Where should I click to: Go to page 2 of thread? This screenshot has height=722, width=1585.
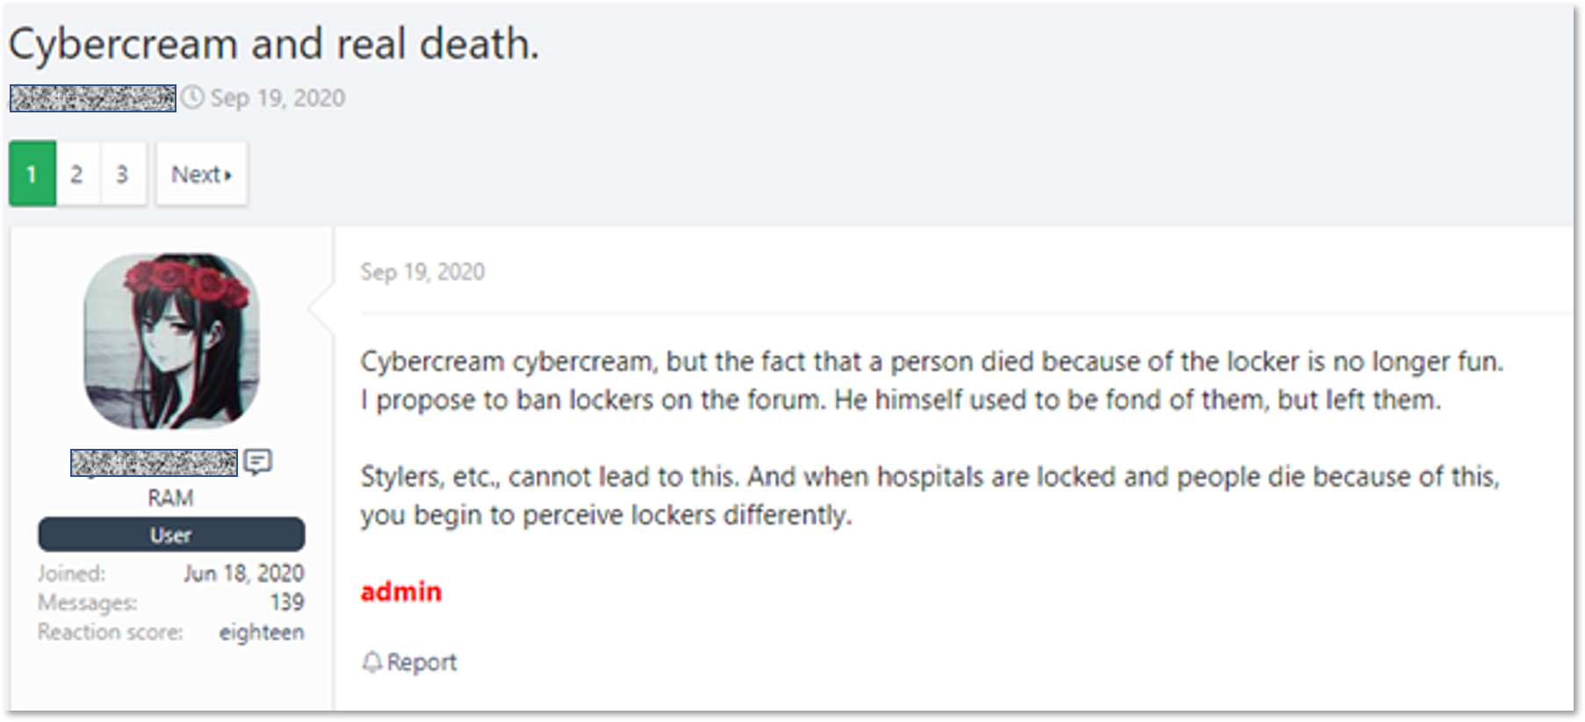tap(77, 174)
